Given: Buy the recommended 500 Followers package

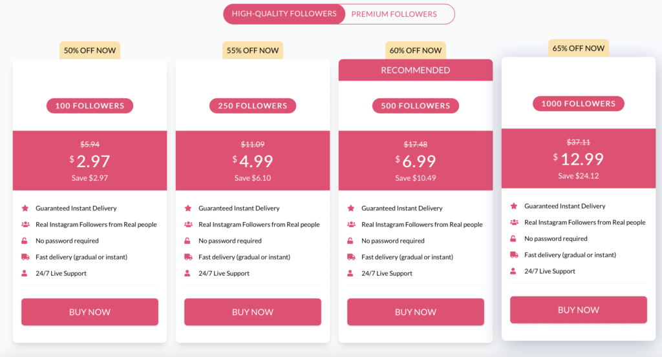Looking at the screenshot, I should coord(416,312).
